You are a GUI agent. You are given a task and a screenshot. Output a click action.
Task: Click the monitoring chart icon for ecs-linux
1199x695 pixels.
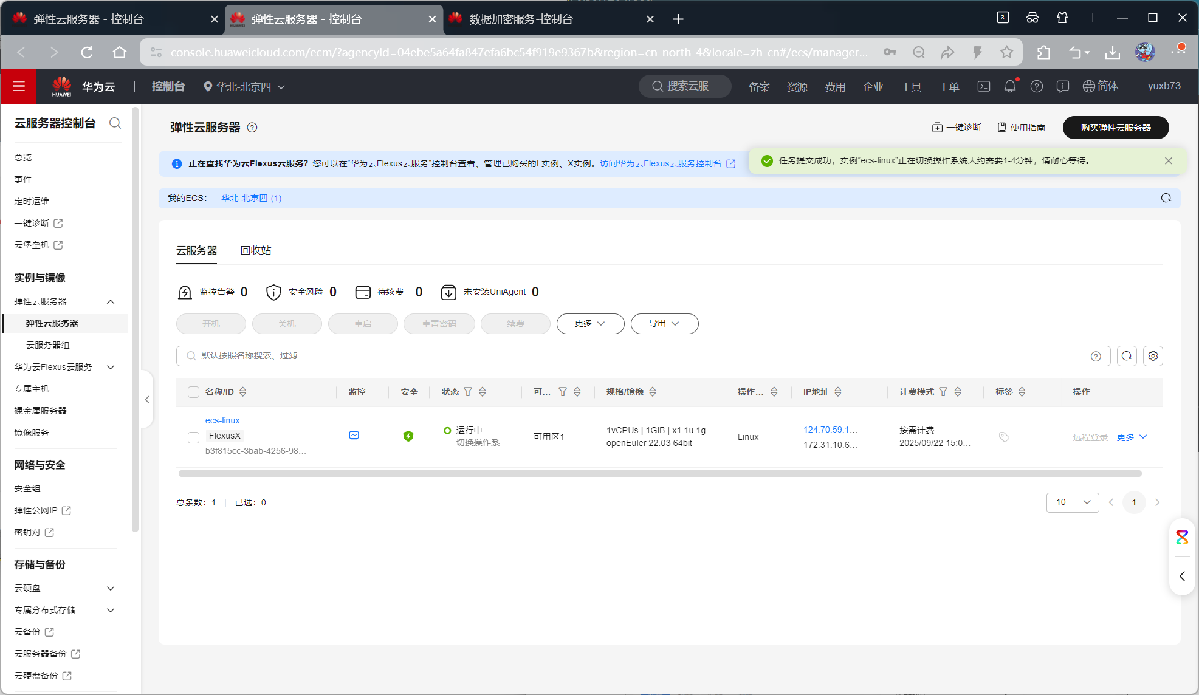coord(354,436)
